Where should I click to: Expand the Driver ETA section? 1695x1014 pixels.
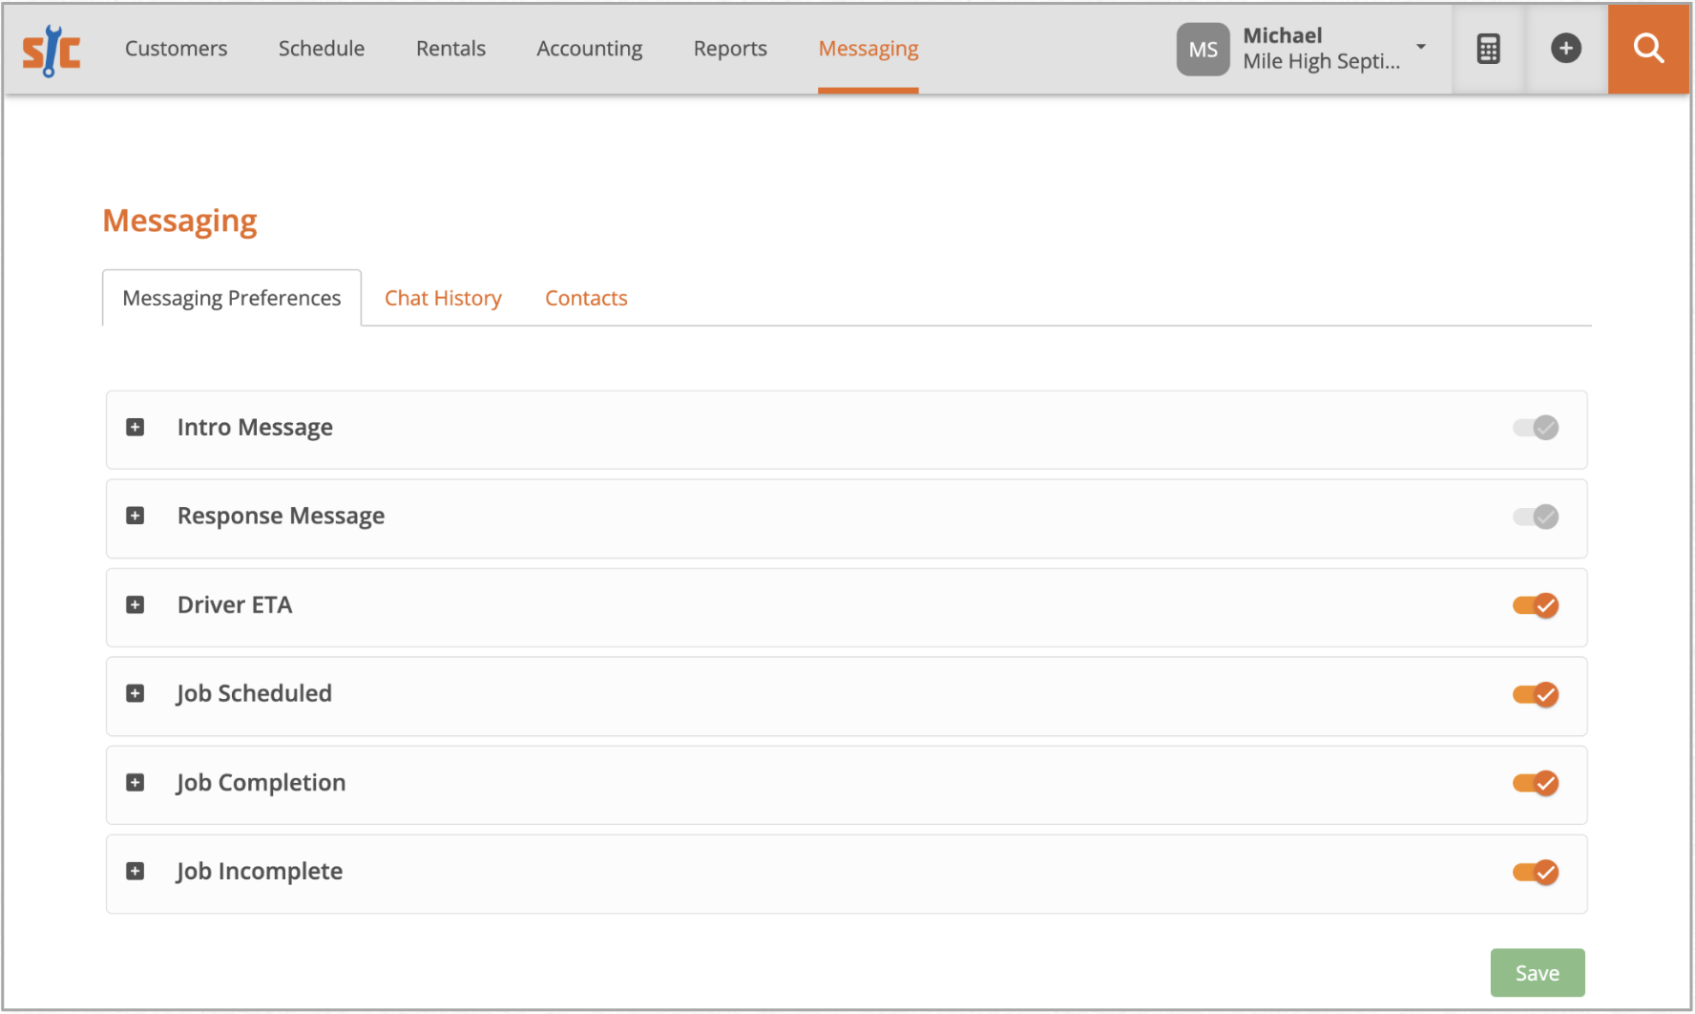(136, 604)
